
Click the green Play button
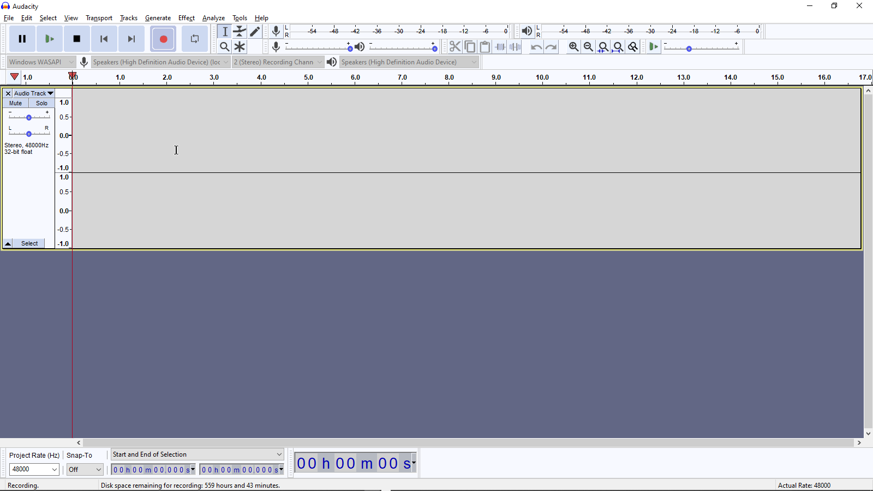[x=50, y=39]
